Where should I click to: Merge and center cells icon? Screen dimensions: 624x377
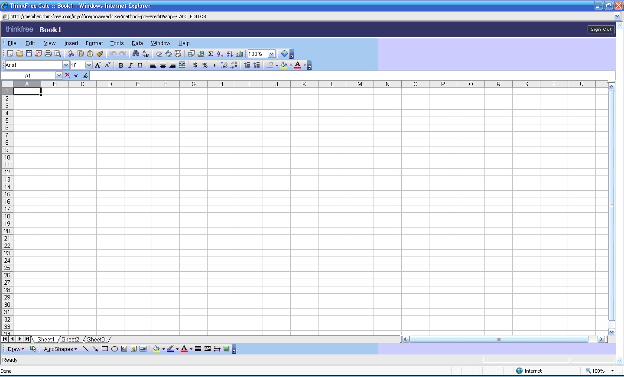182,65
